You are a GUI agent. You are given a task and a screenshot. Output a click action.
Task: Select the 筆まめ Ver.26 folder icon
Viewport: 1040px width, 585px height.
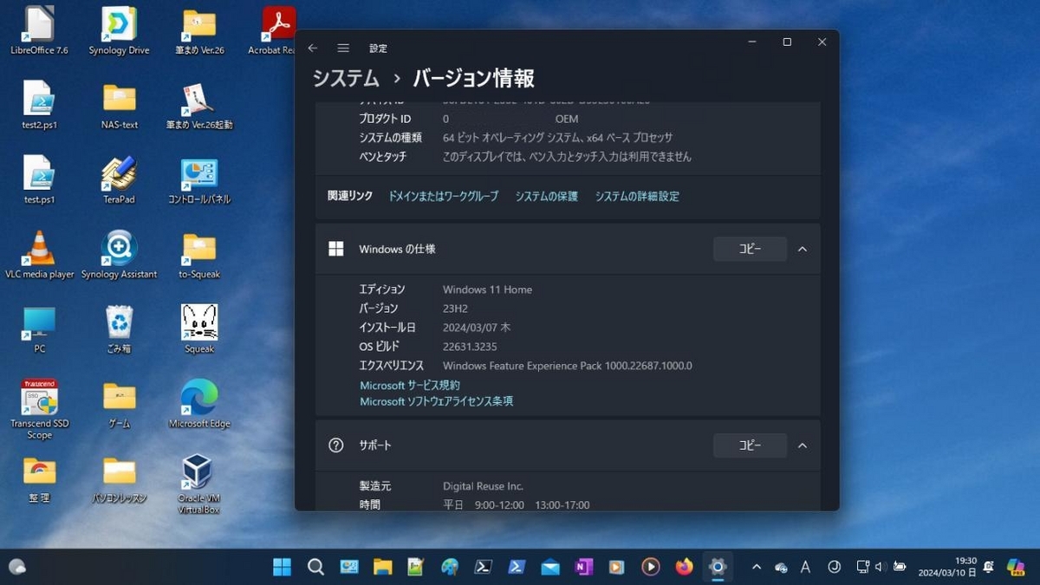(x=199, y=30)
